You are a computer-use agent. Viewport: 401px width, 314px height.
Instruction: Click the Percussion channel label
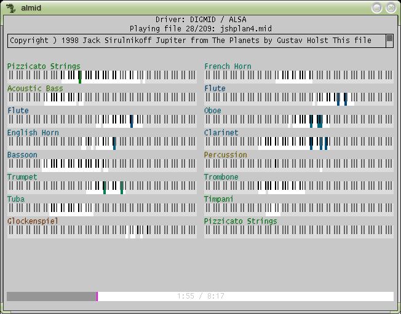click(226, 155)
